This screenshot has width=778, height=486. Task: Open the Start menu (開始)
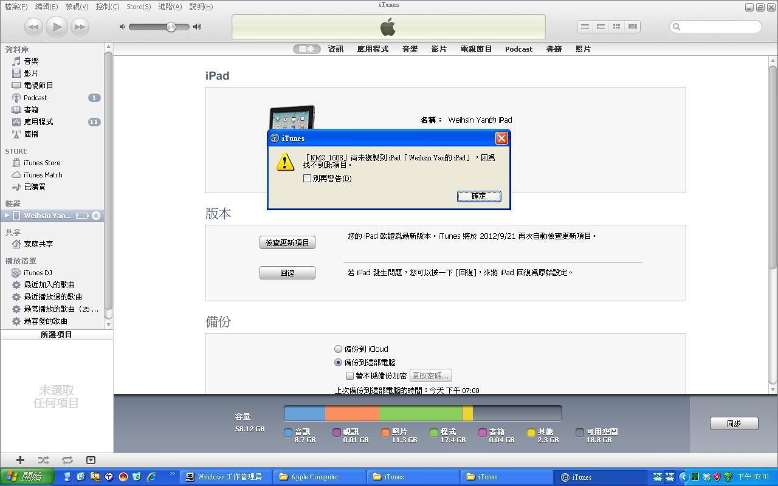tap(27, 477)
